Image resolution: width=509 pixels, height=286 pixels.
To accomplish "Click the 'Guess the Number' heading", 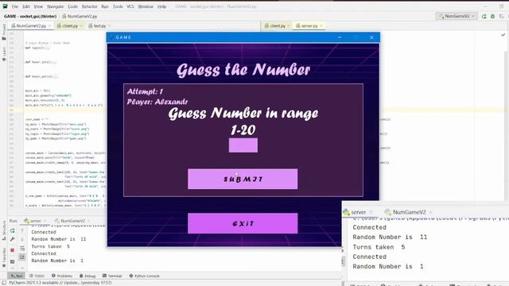I will (x=243, y=70).
